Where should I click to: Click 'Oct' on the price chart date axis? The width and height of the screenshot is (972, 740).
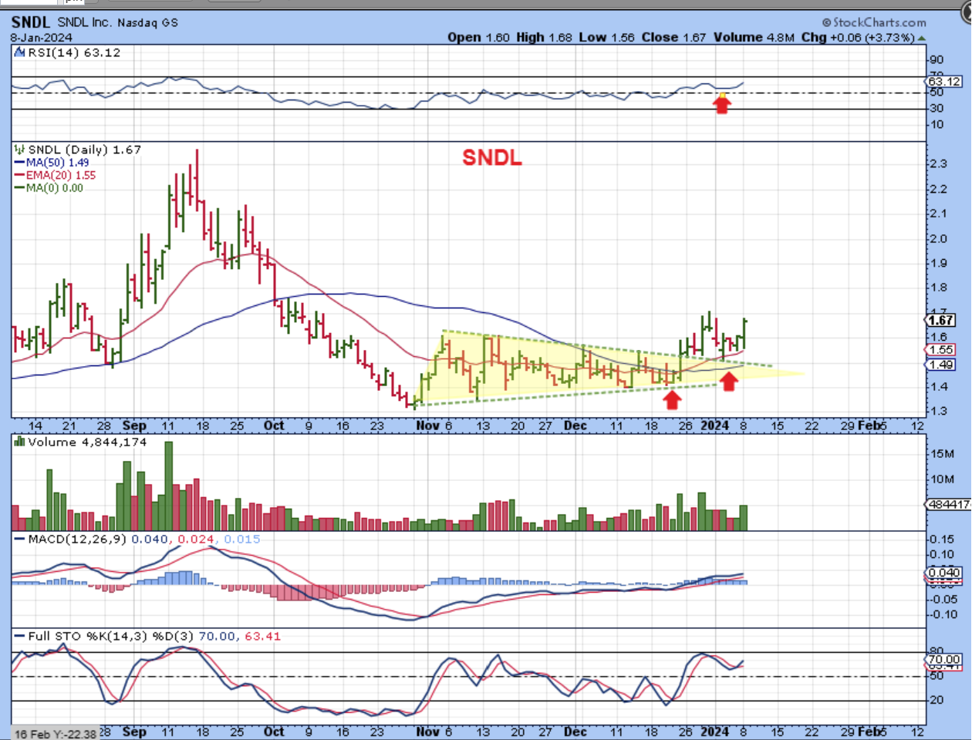274,425
